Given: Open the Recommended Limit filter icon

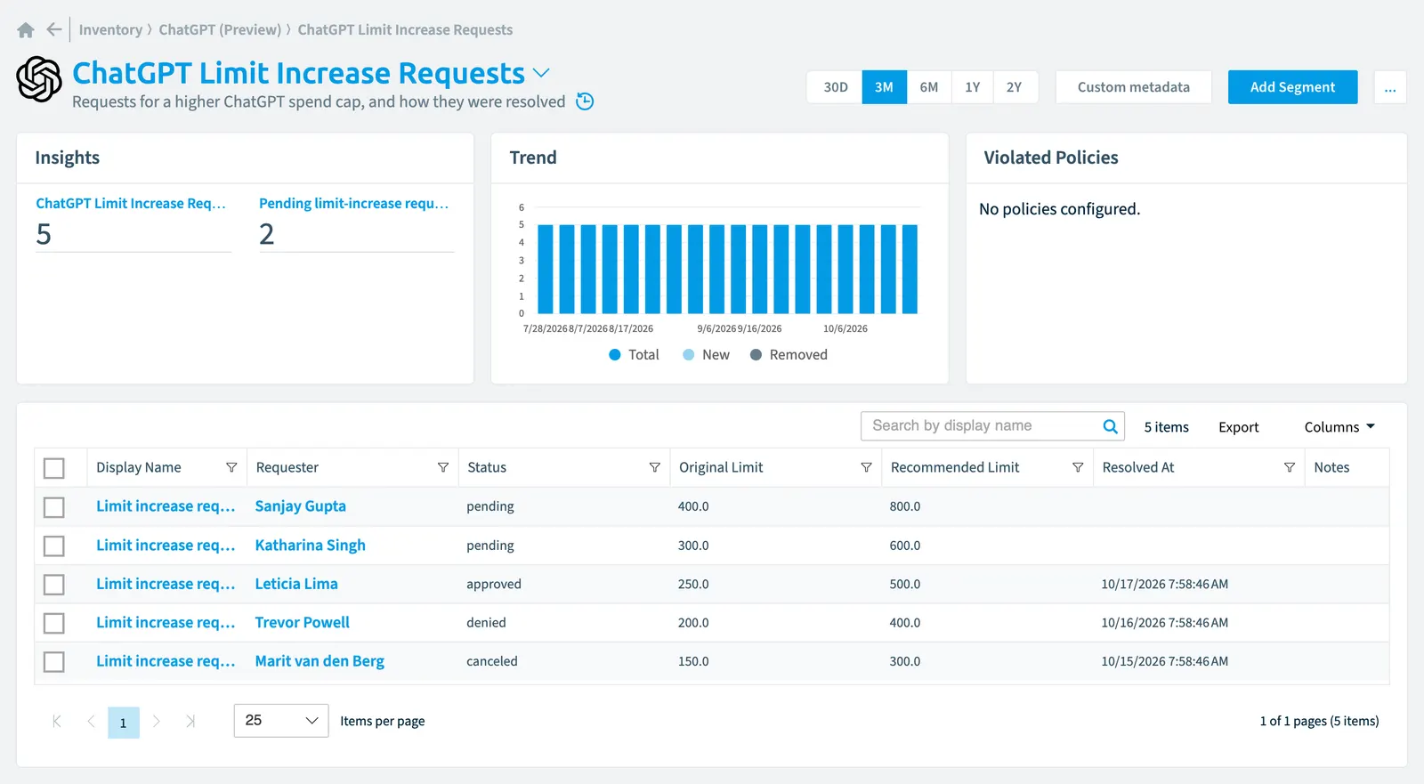Looking at the screenshot, I should (x=1078, y=467).
